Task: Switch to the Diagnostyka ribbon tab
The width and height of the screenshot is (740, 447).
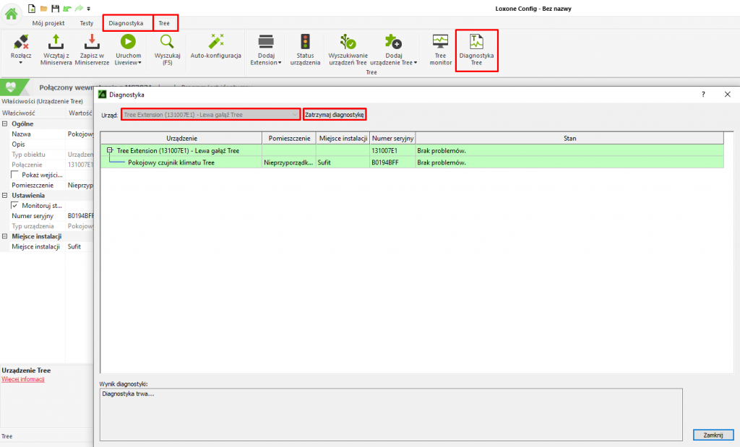Action: point(126,23)
